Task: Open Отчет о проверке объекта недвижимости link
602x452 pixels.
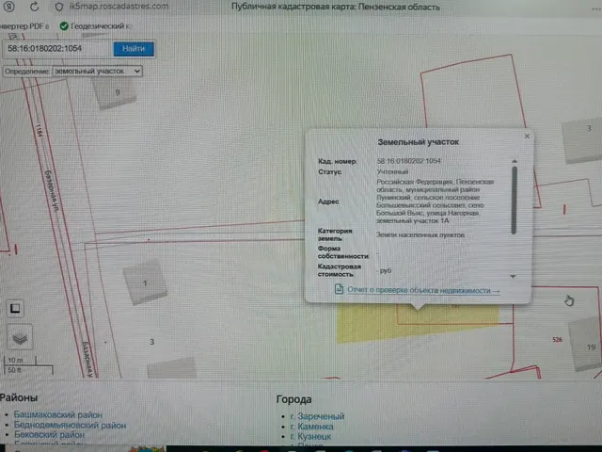Action: pyautogui.click(x=423, y=290)
